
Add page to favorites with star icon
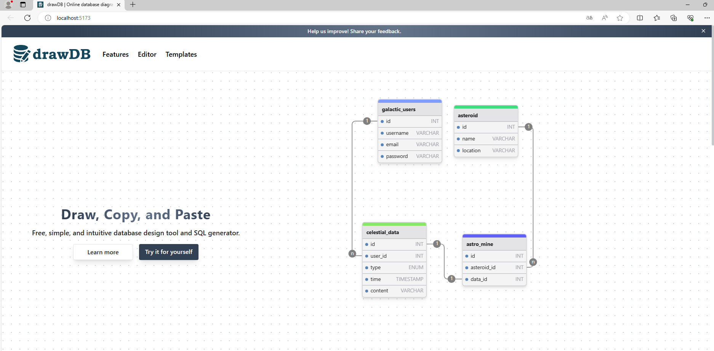(620, 18)
